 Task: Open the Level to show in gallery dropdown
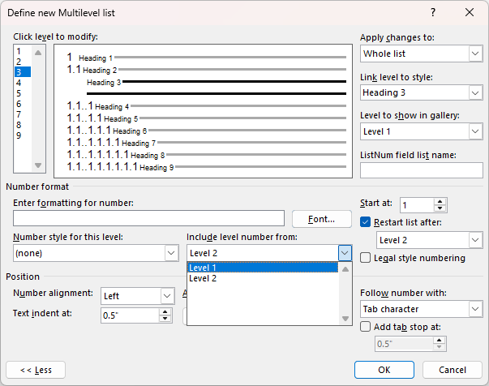click(x=475, y=131)
